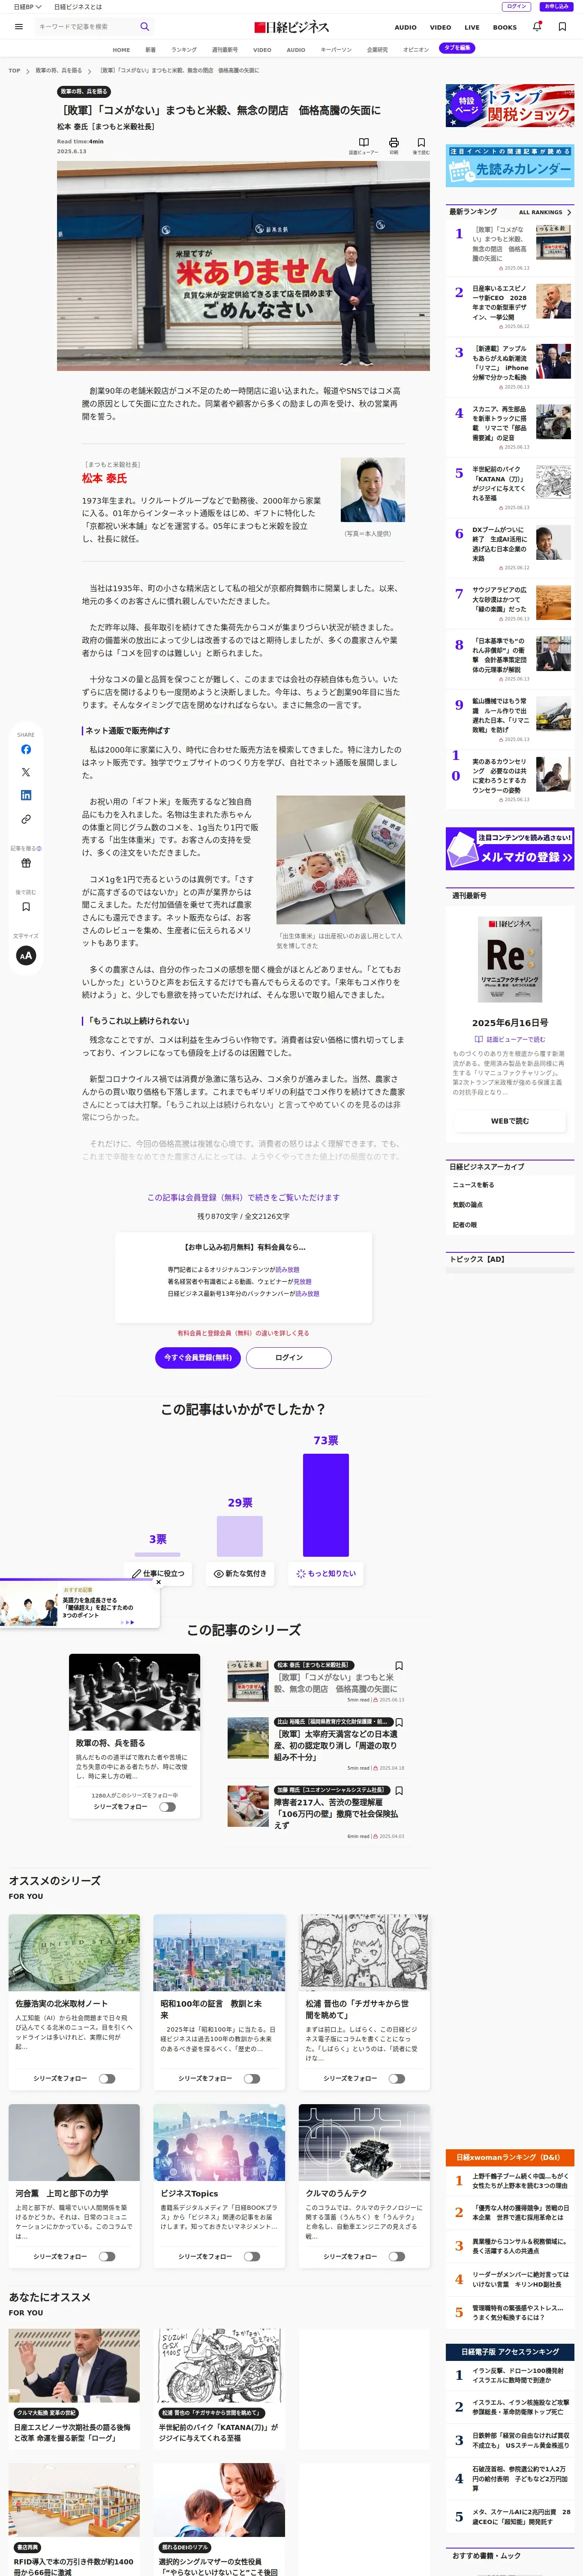Viewport: 583px width, 2576px height.
Task: Expand ALL RANKINGS chevron
Action: point(569,212)
